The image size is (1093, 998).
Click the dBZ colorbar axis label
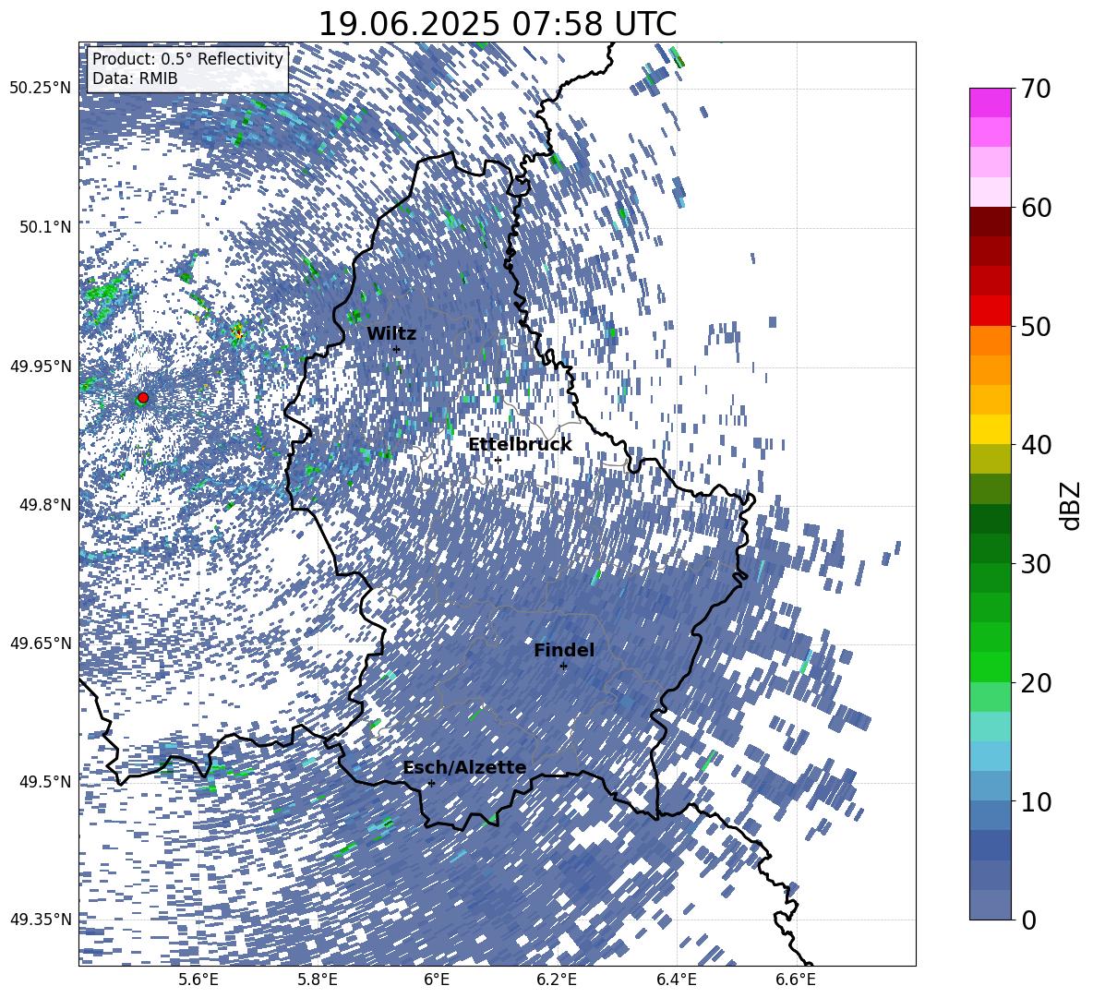pos(1072,505)
